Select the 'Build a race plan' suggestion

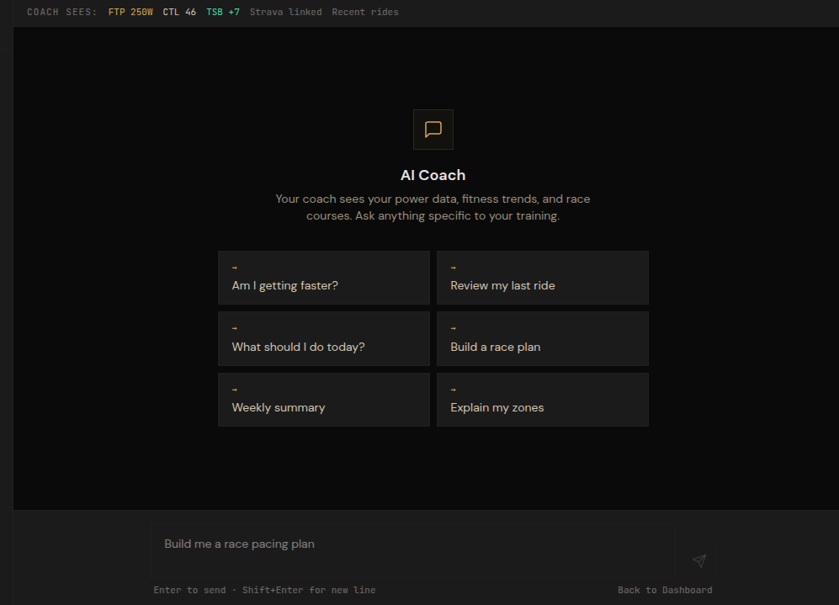coord(542,339)
